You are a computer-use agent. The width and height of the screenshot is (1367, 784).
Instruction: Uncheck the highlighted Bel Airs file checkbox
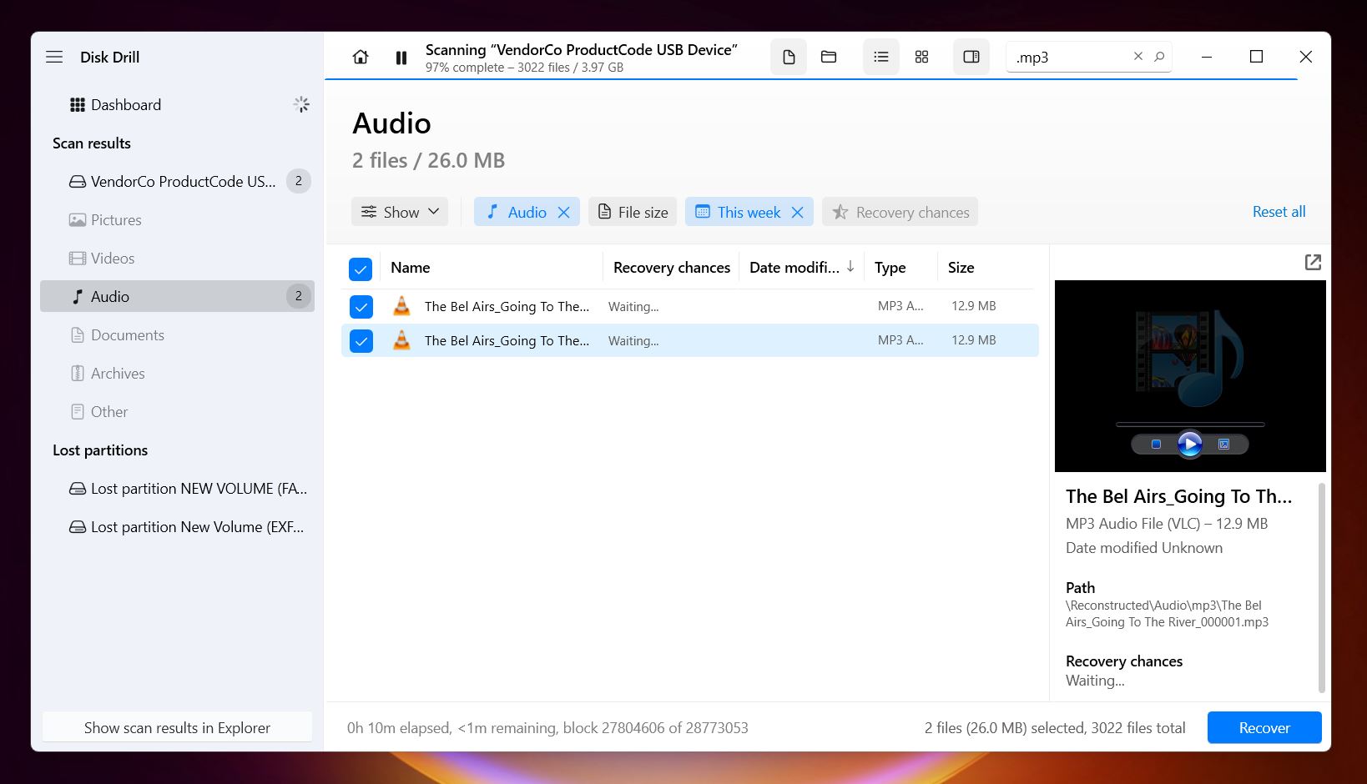click(361, 341)
